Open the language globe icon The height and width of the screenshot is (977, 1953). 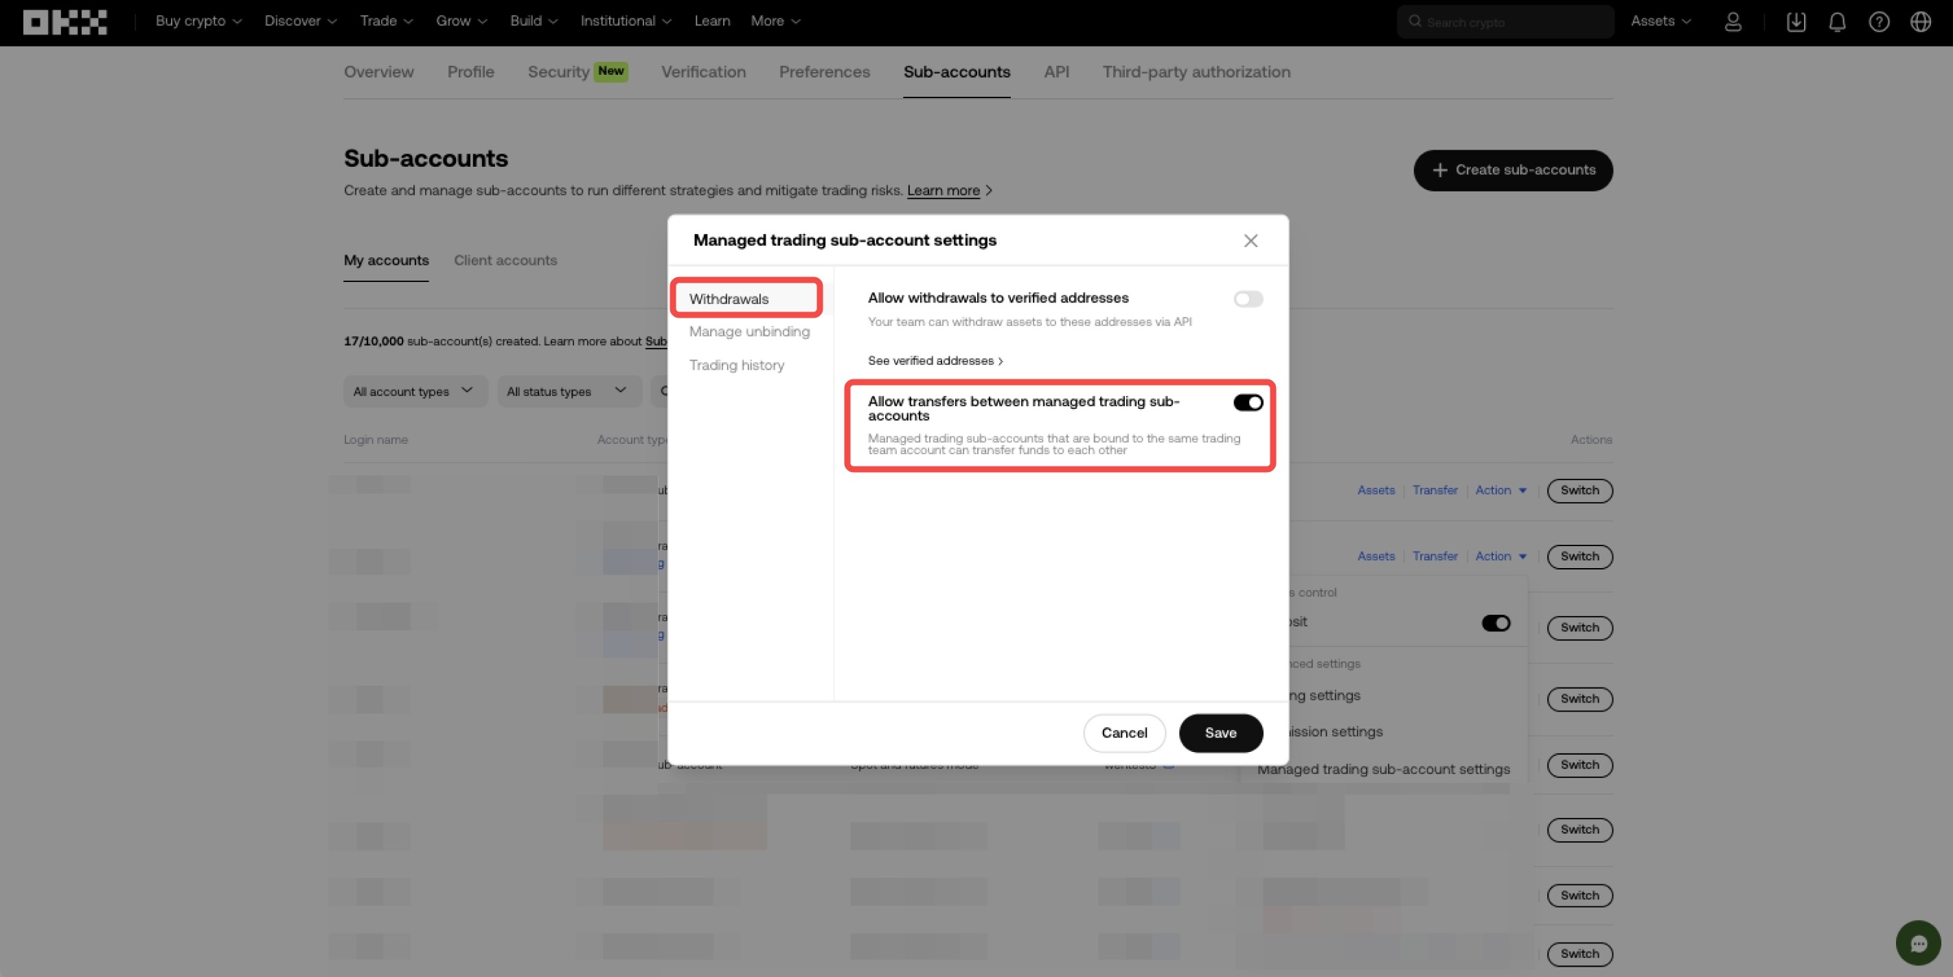(x=1921, y=22)
